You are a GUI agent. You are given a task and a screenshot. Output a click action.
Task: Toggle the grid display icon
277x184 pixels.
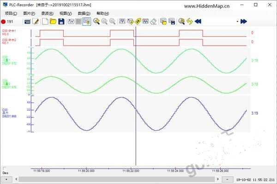point(78,22)
